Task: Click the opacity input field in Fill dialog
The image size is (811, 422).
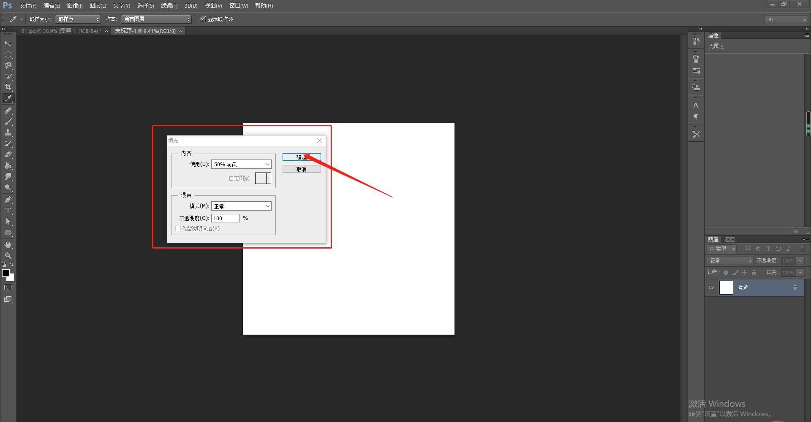Action: click(x=225, y=218)
